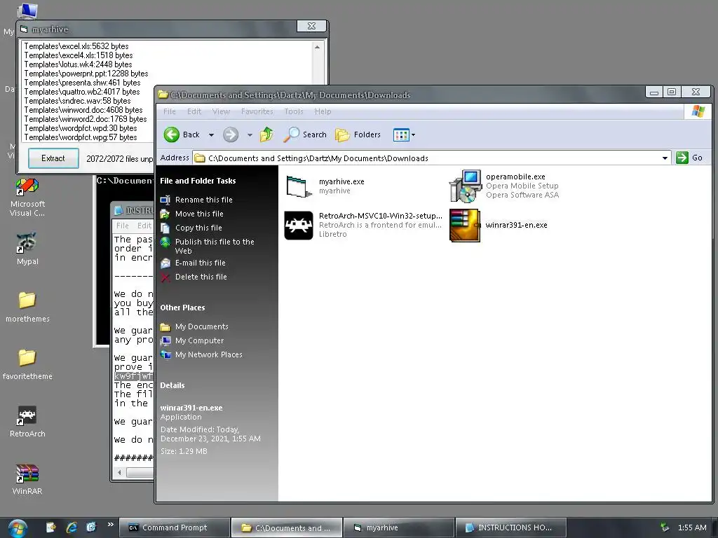Click the Explorer window title folder icon

(x=163, y=95)
